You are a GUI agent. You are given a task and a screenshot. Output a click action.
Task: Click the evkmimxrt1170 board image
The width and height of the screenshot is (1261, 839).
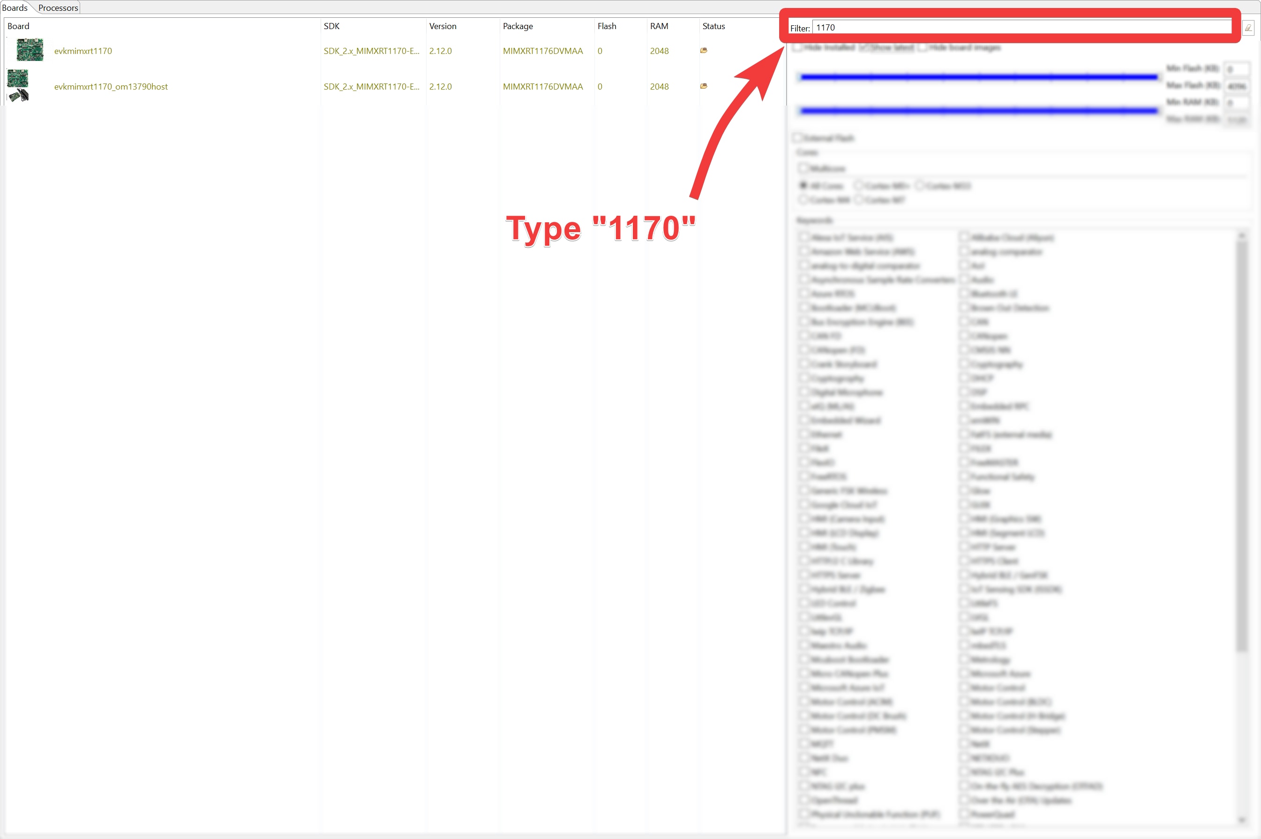[30, 50]
